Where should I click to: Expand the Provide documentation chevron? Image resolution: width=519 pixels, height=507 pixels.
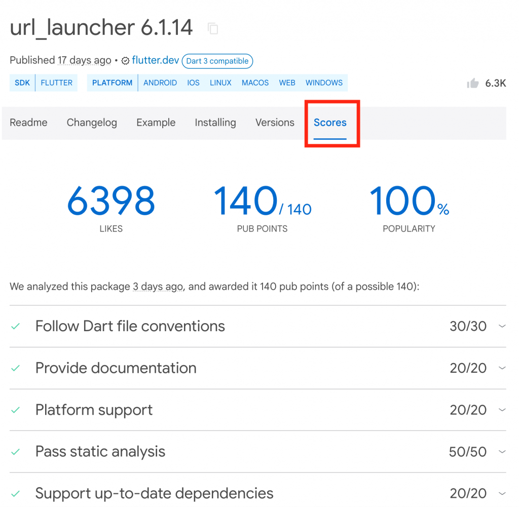(502, 368)
